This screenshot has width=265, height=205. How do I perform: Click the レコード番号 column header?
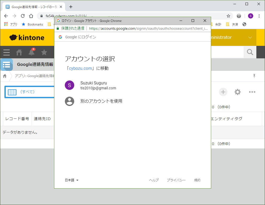tap(17, 119)
